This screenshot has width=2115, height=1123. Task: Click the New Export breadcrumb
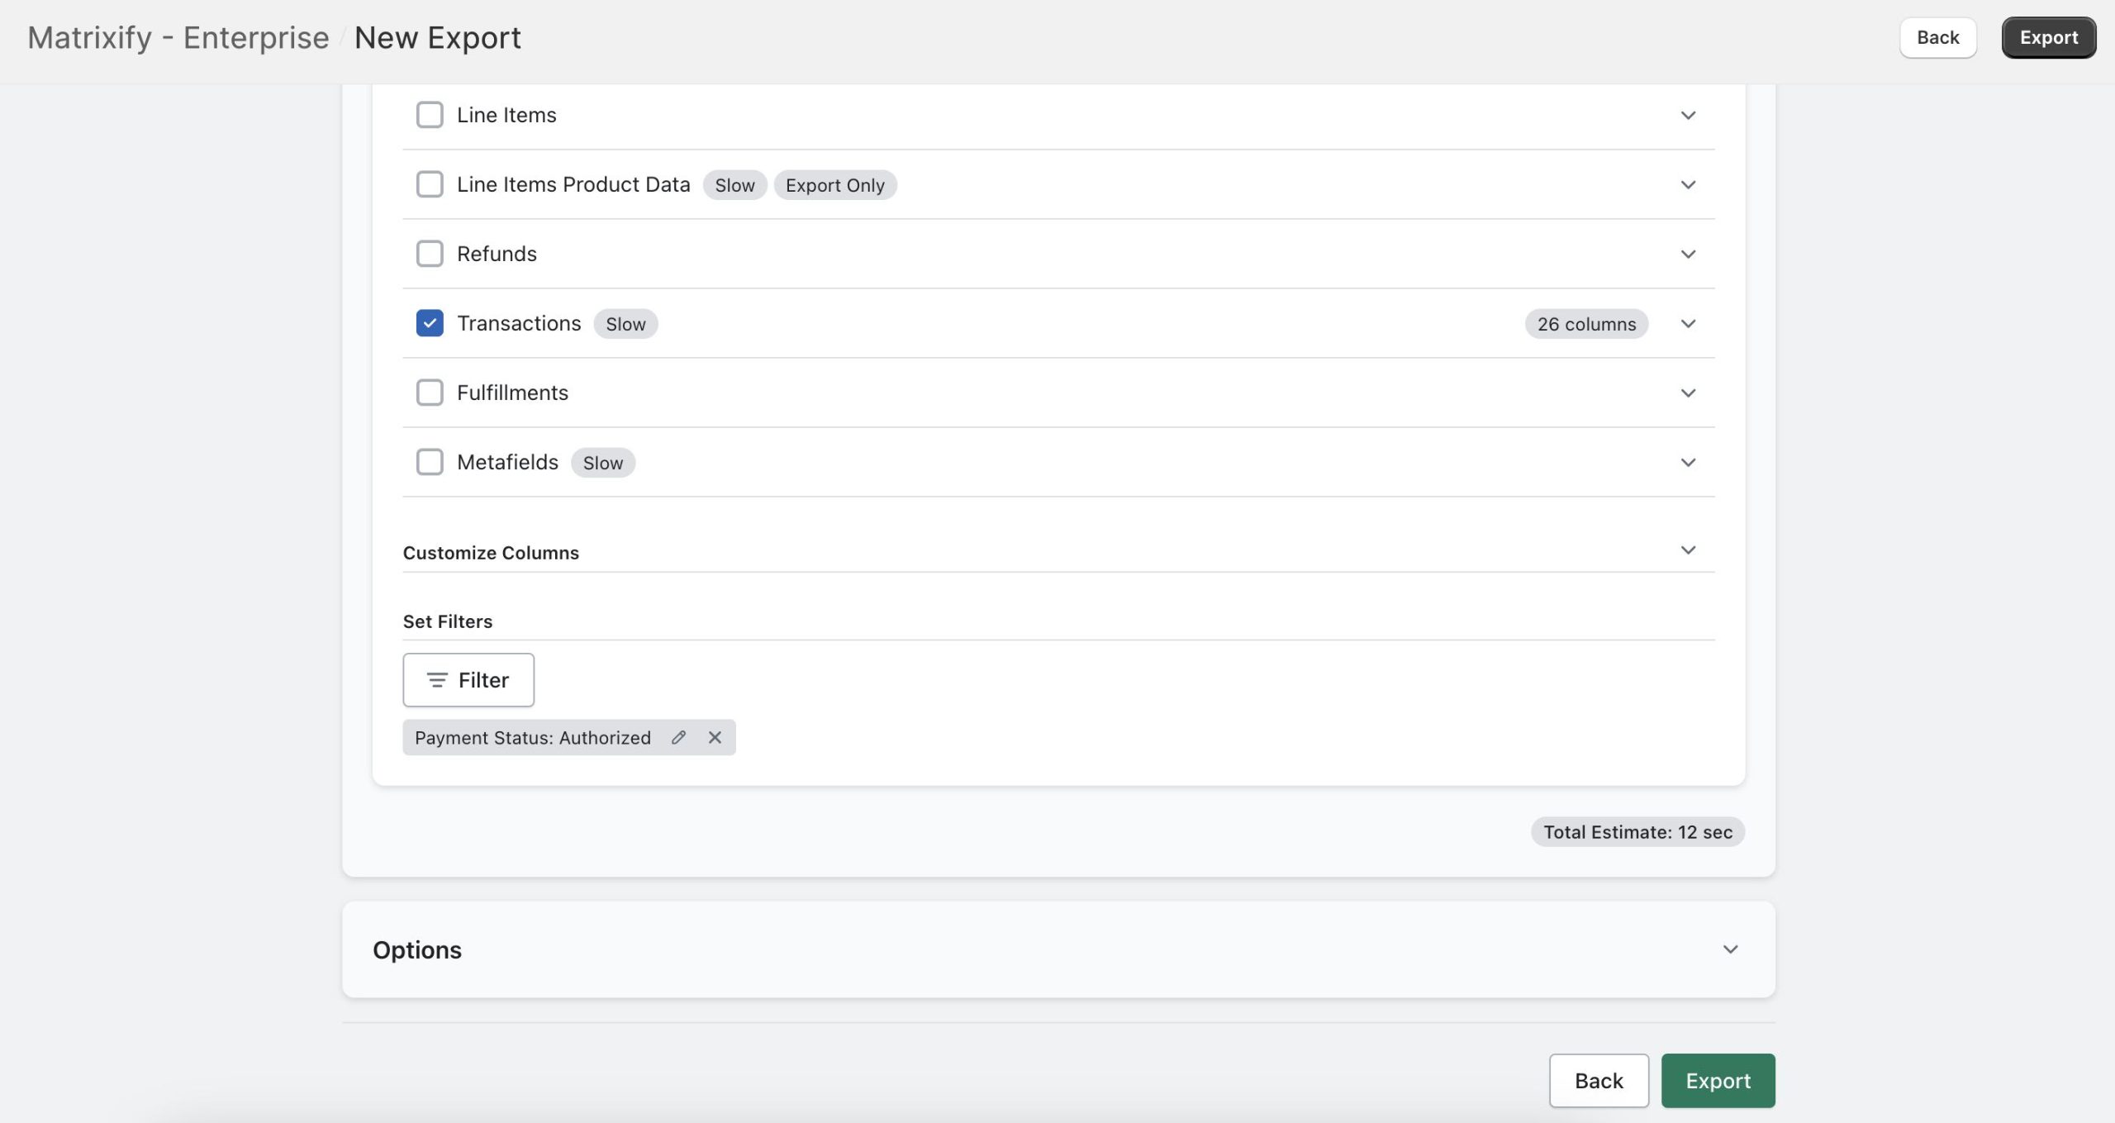click(x=438, y=37)
